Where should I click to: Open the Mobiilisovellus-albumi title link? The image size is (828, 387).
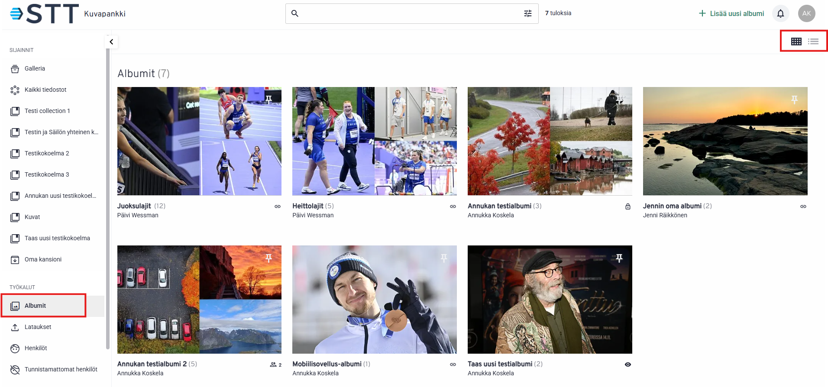[327, 364]
